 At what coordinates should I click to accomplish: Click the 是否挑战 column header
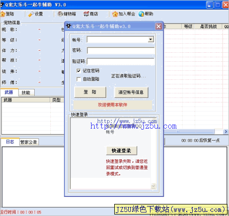(208, 26)
